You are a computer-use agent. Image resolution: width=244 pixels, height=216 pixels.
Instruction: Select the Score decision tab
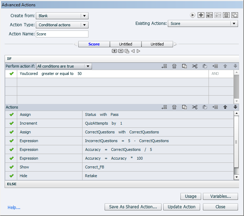pos(94,44)
